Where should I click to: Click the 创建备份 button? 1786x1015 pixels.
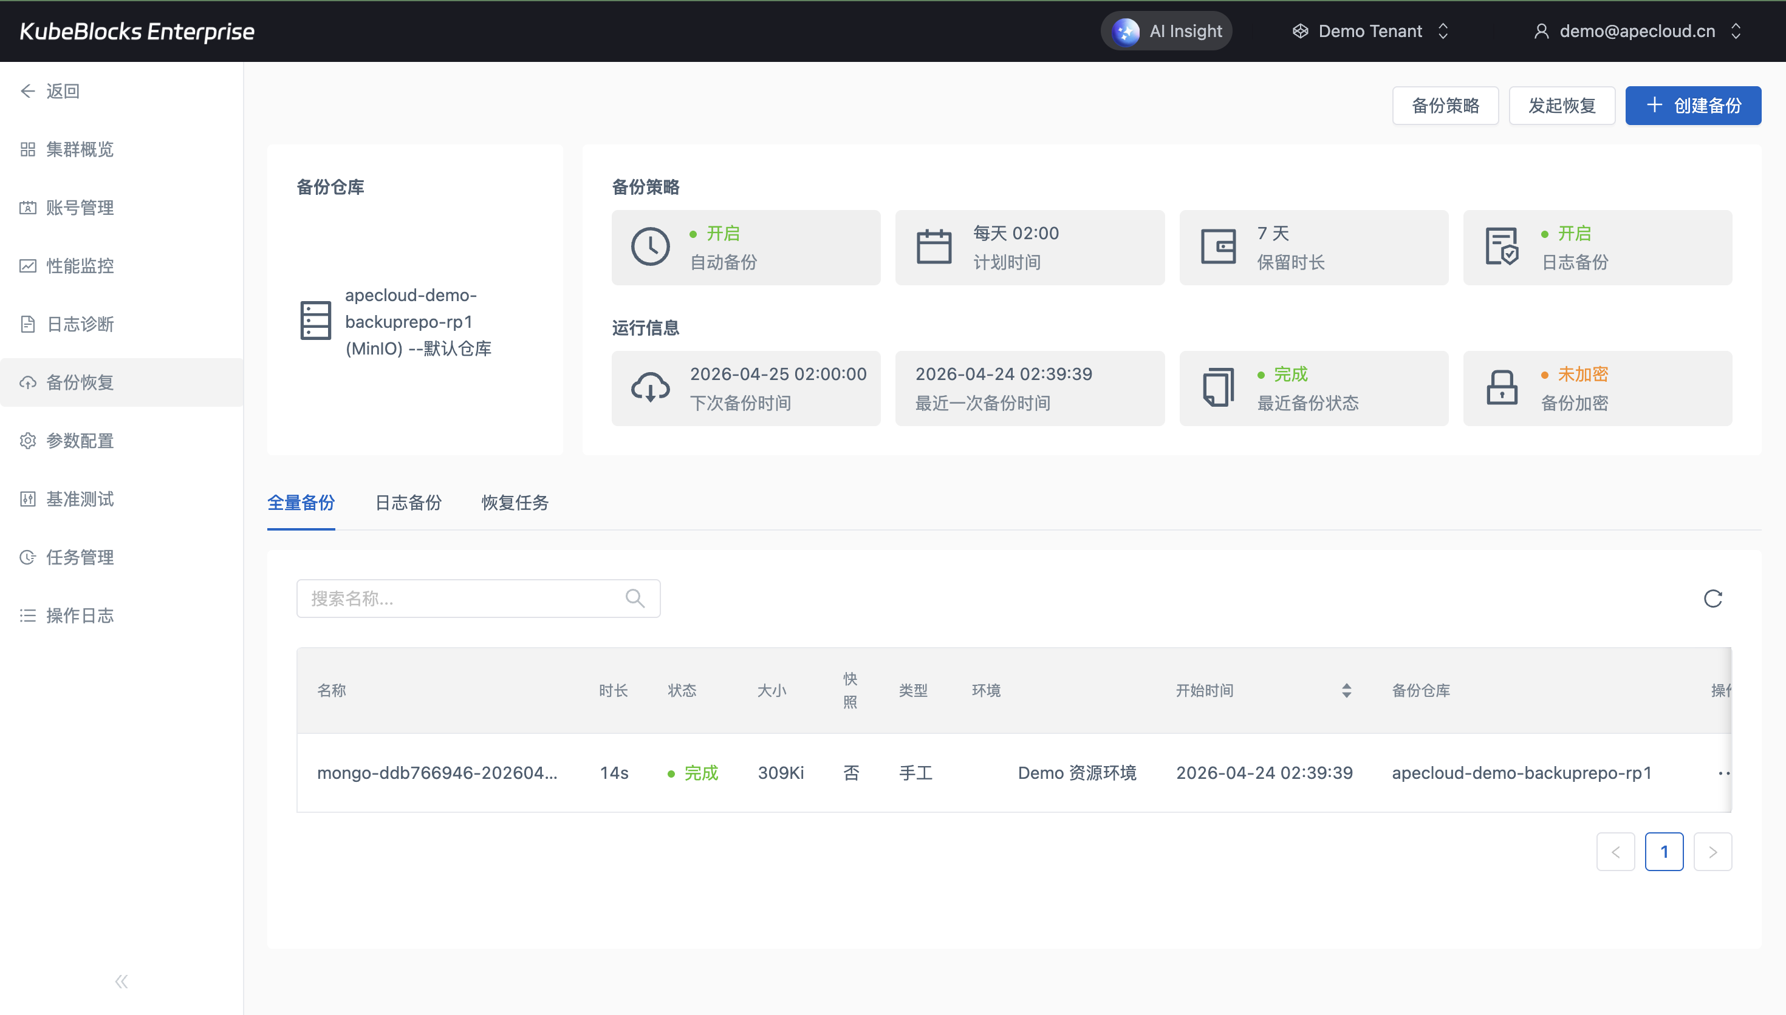tap(1692, 106)
